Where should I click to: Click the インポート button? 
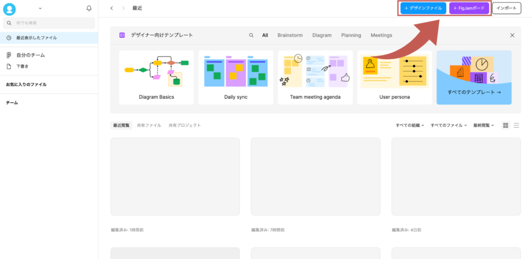506,8
